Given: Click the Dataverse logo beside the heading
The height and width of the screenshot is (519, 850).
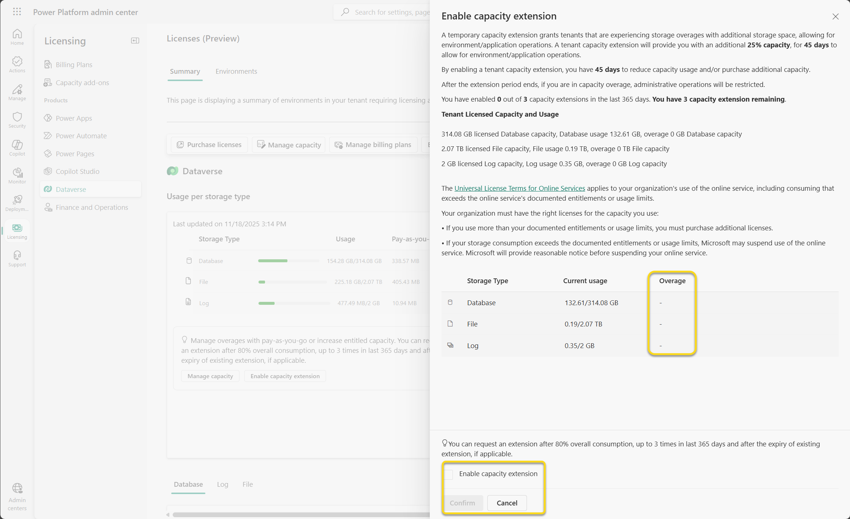Looking at the screenshot, I should [x=173, y=171].
